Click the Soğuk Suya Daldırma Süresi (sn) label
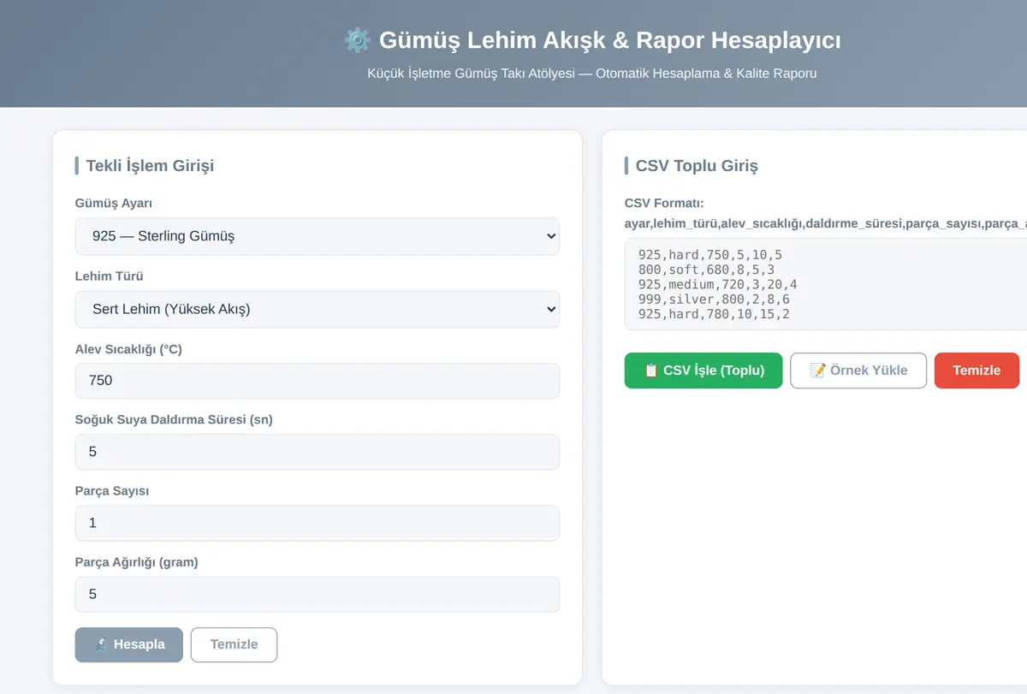 coord(174,419)
